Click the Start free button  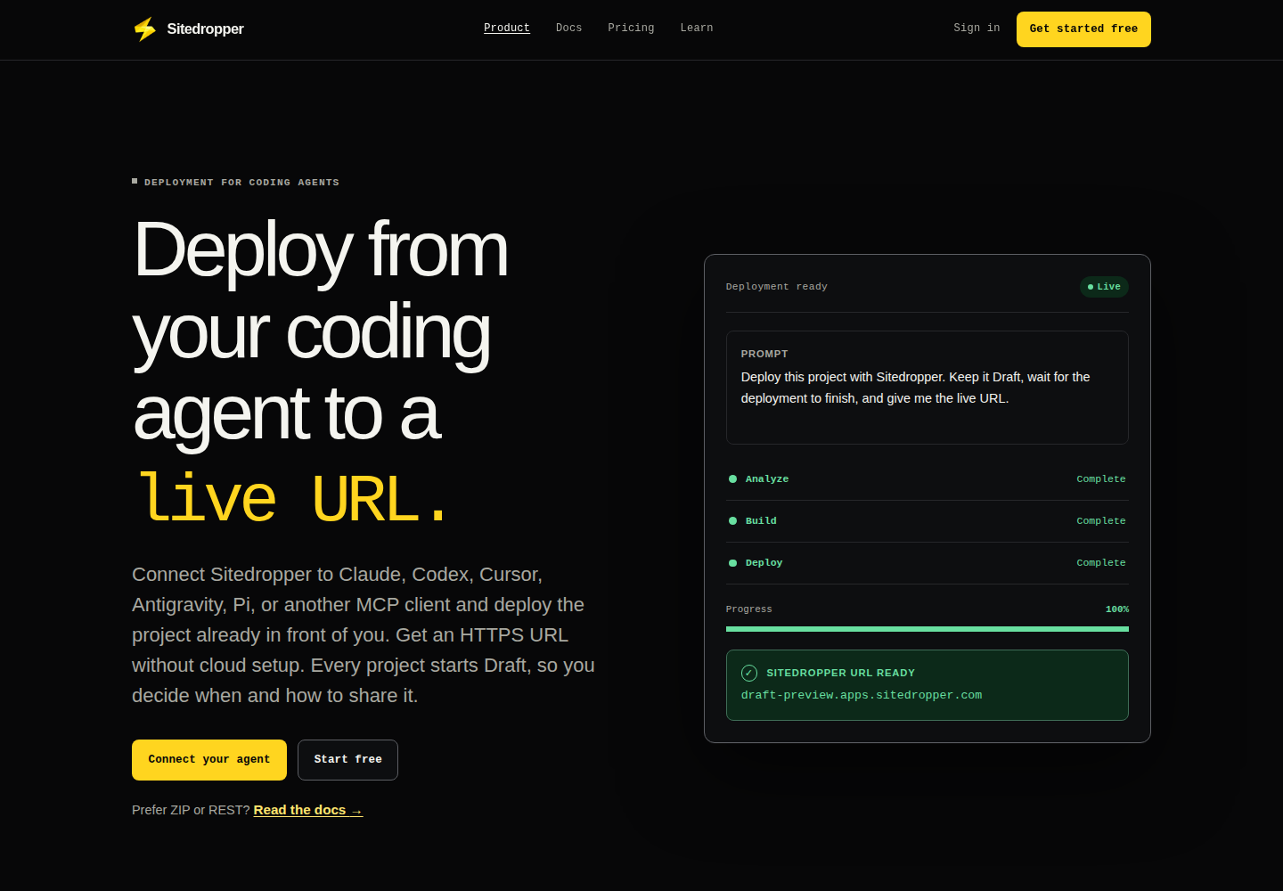347,760
